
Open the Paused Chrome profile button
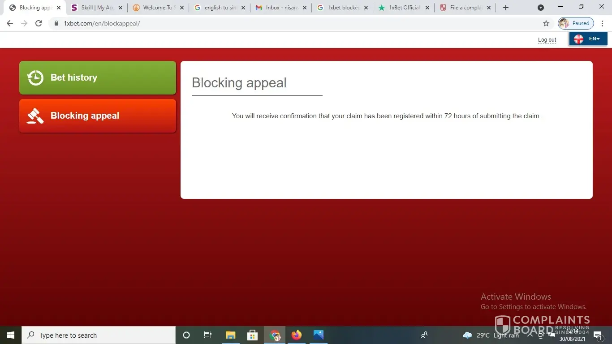[576, 23]
